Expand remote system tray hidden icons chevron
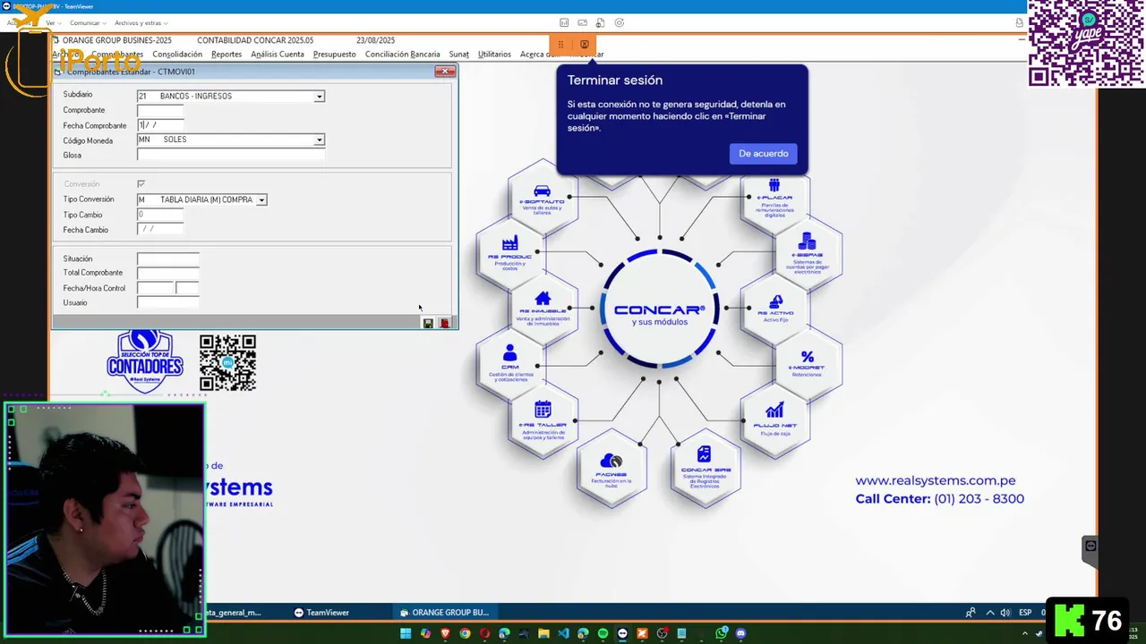The width and height of the screenshot is (1146, 644). [989, 613]
